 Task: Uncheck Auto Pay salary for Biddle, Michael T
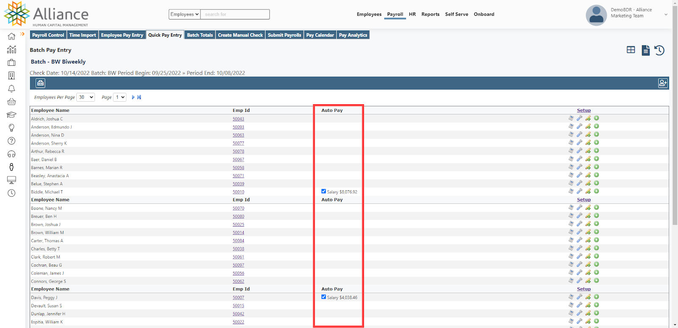pos(324,192)
